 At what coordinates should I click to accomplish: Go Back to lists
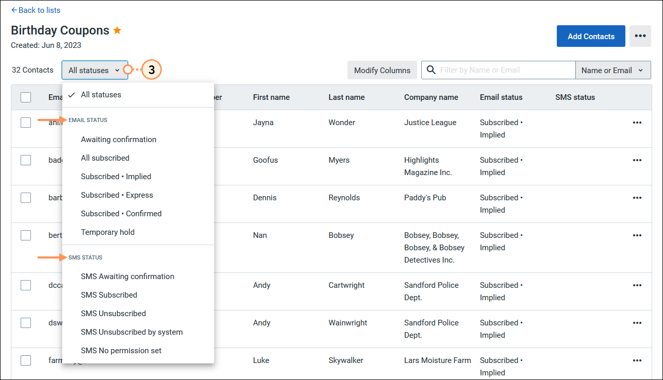coord(36,10)
